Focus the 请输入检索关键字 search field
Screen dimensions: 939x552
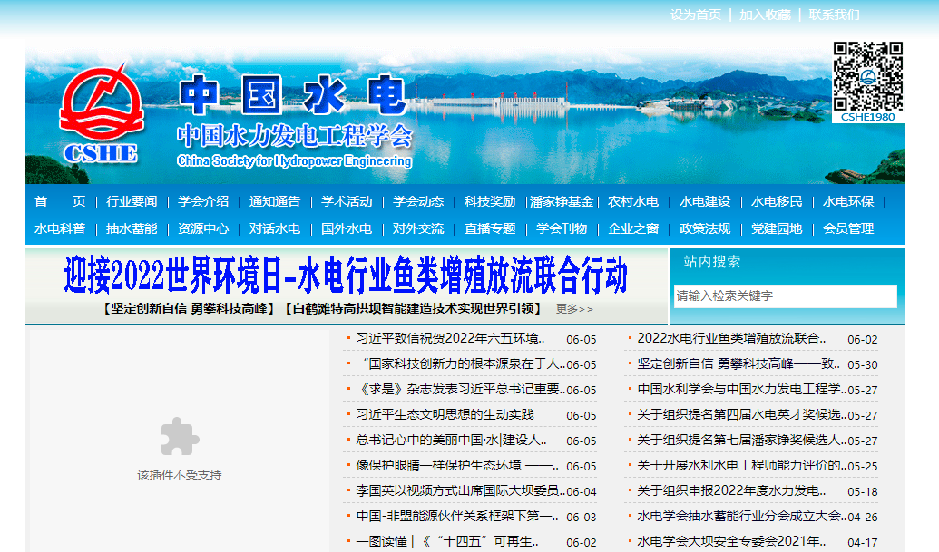point(785,296)
